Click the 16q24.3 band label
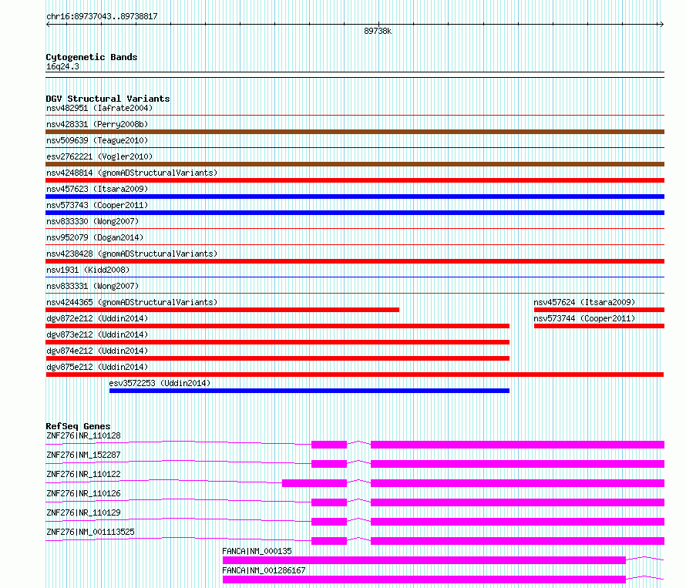The height and width of the screenshot is (588, 686). click(62, 67)
